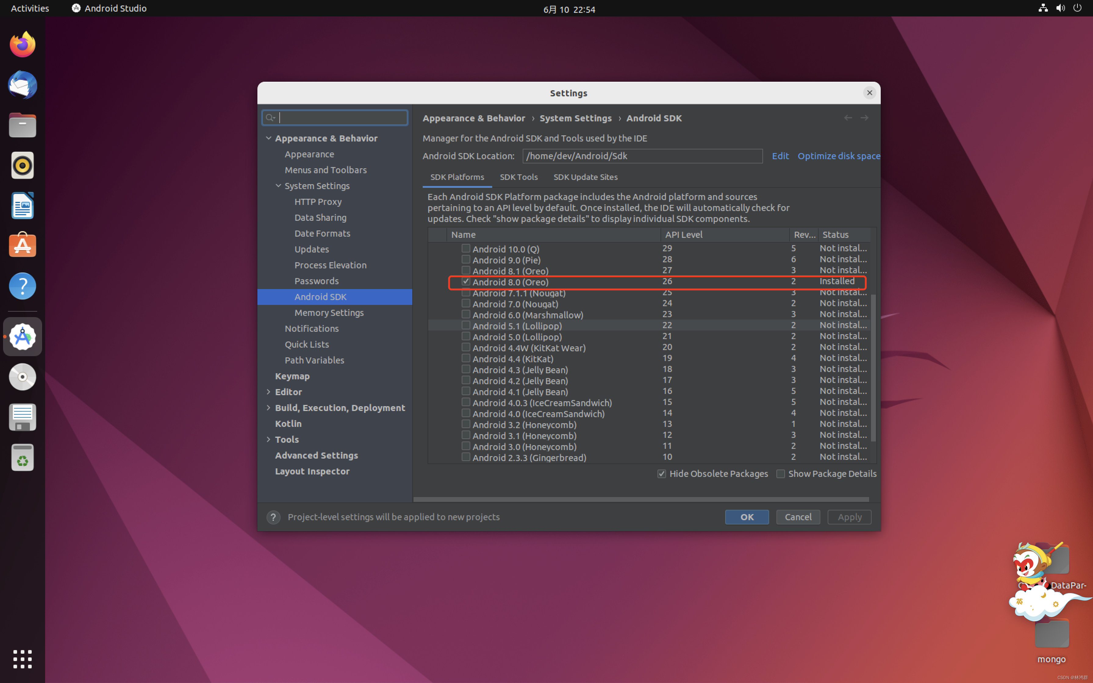Viewport: 1093px width, 683px height.
Task: Click the back navigation arrow in Settings
Action: [848, 118]
